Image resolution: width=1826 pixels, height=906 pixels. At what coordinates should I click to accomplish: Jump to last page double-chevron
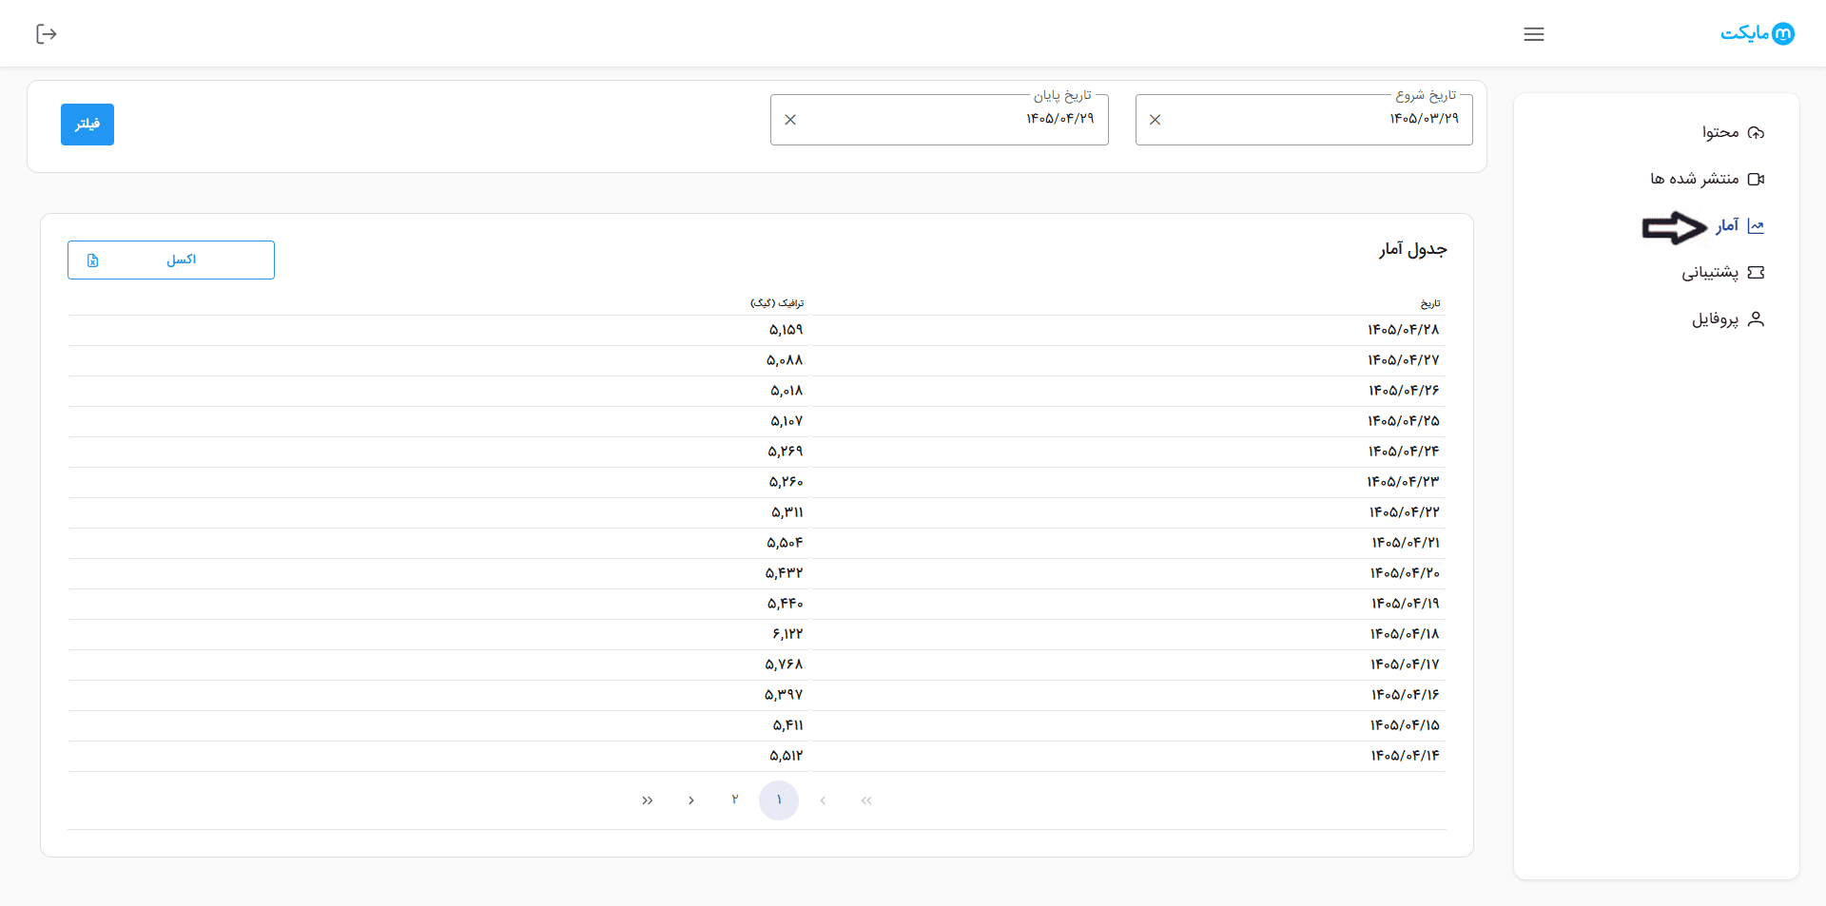[648, 800]
